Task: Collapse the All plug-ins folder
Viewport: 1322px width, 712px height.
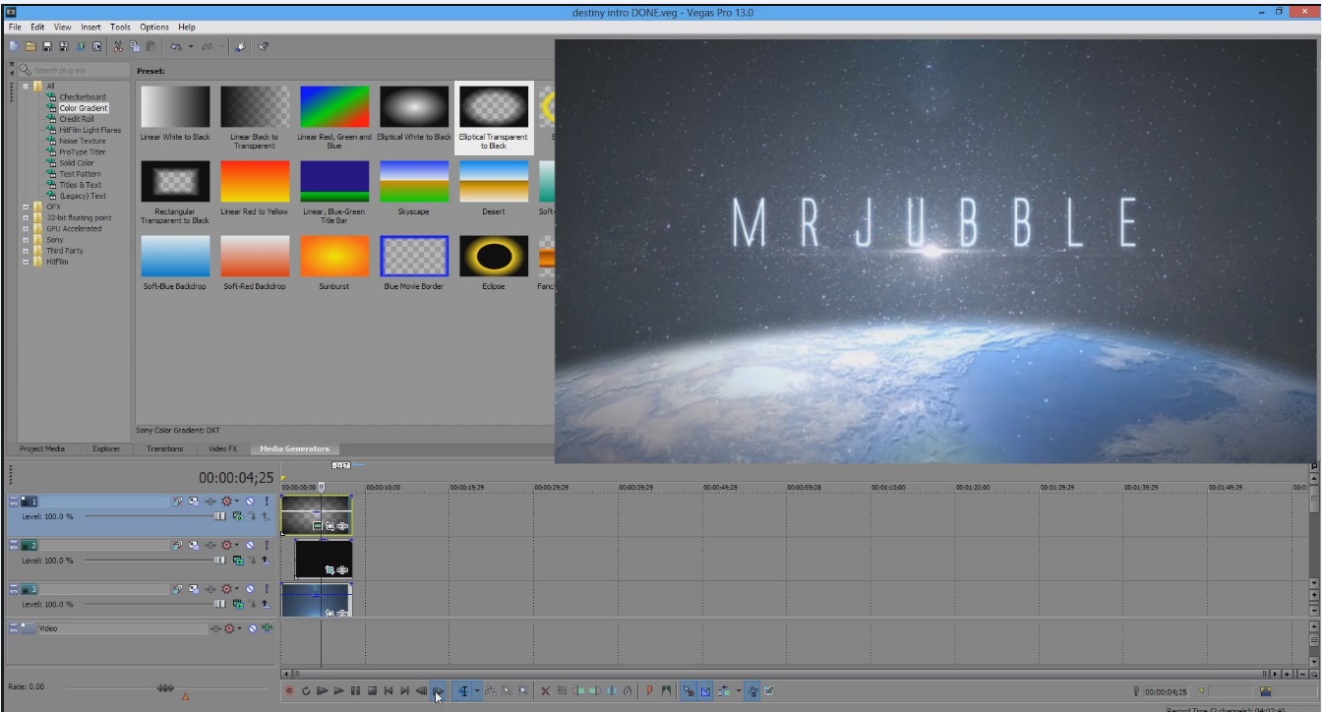Action: click(26, 86)
